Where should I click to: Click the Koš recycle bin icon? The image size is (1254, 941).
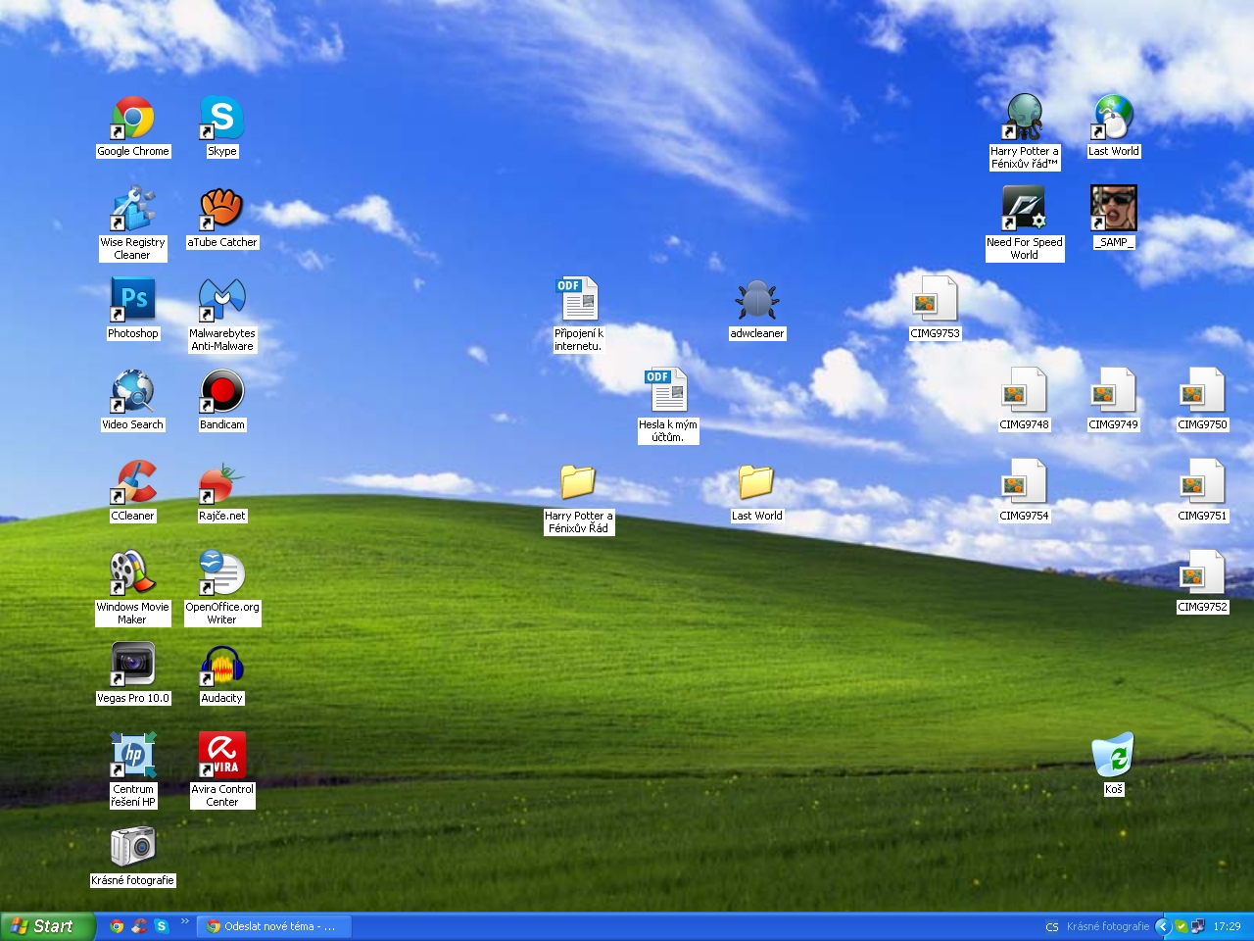[1113, 756]
